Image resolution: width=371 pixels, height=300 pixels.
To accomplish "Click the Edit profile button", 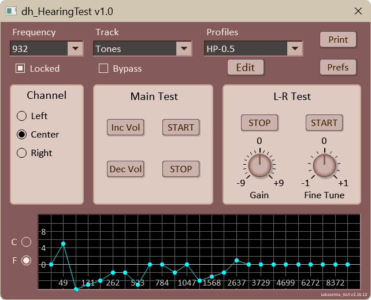I will pyautogui.click(x=246, y=68).
